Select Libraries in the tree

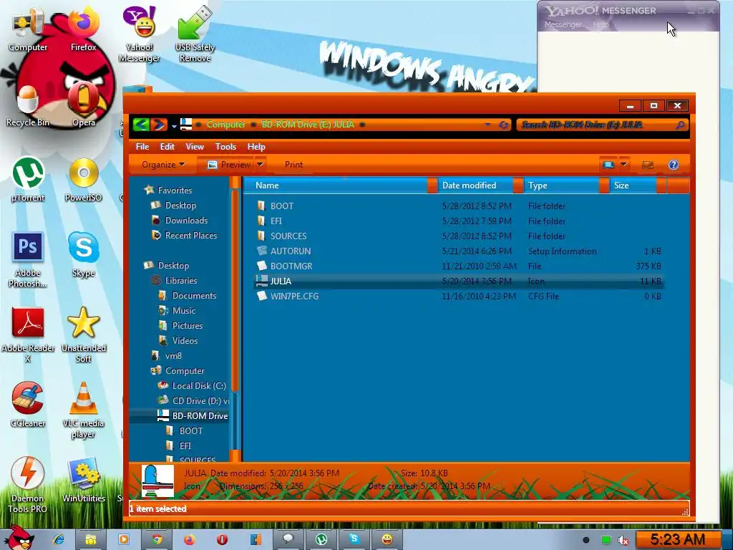point(174,280)
